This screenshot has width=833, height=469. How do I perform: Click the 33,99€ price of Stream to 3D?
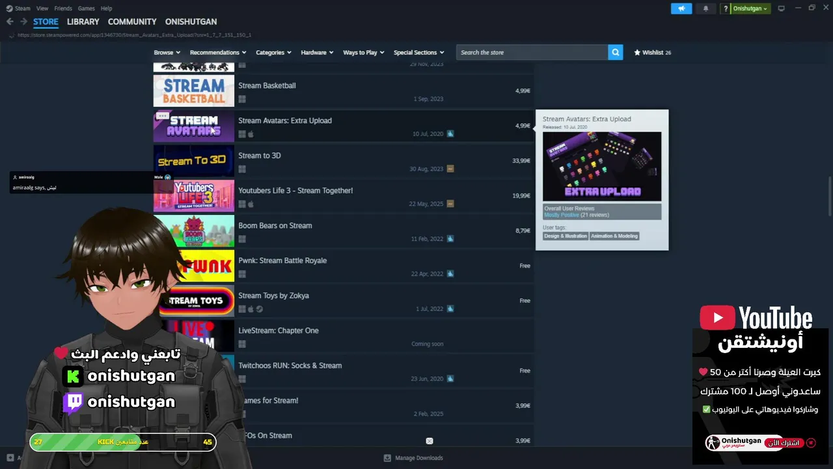pyautogui.click(x=521, y=161)
